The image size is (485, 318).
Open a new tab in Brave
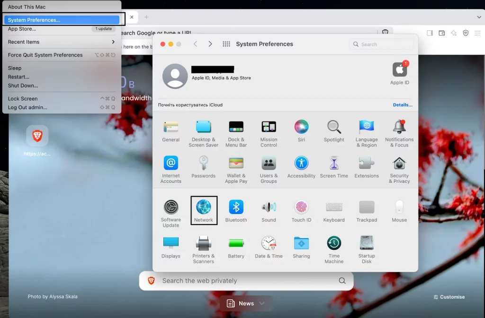(146, 17)
